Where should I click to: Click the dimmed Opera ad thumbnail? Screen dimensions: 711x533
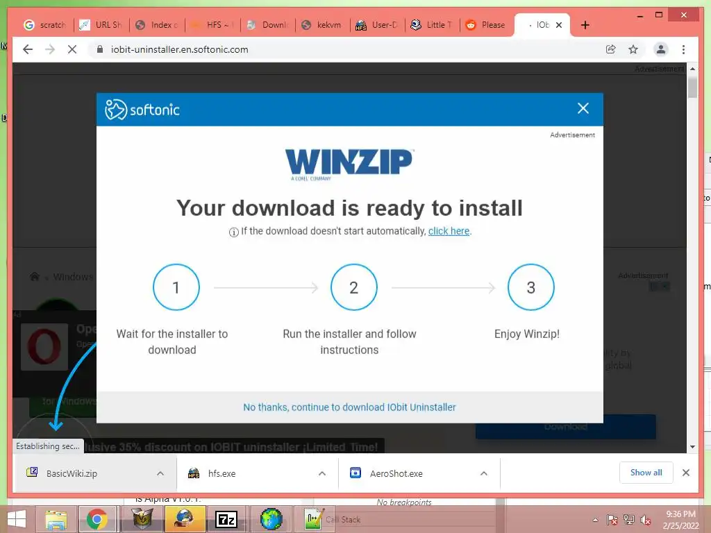[x=44, y=347]
